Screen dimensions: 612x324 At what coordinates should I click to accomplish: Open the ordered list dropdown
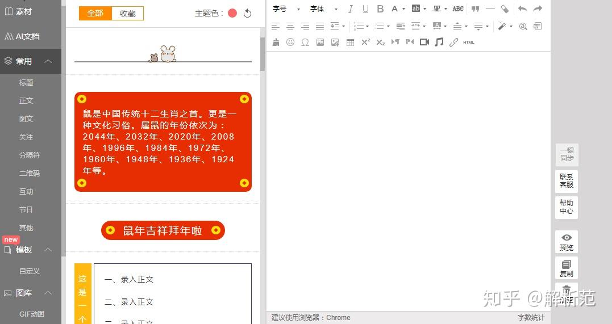click(x=367, y=26)
